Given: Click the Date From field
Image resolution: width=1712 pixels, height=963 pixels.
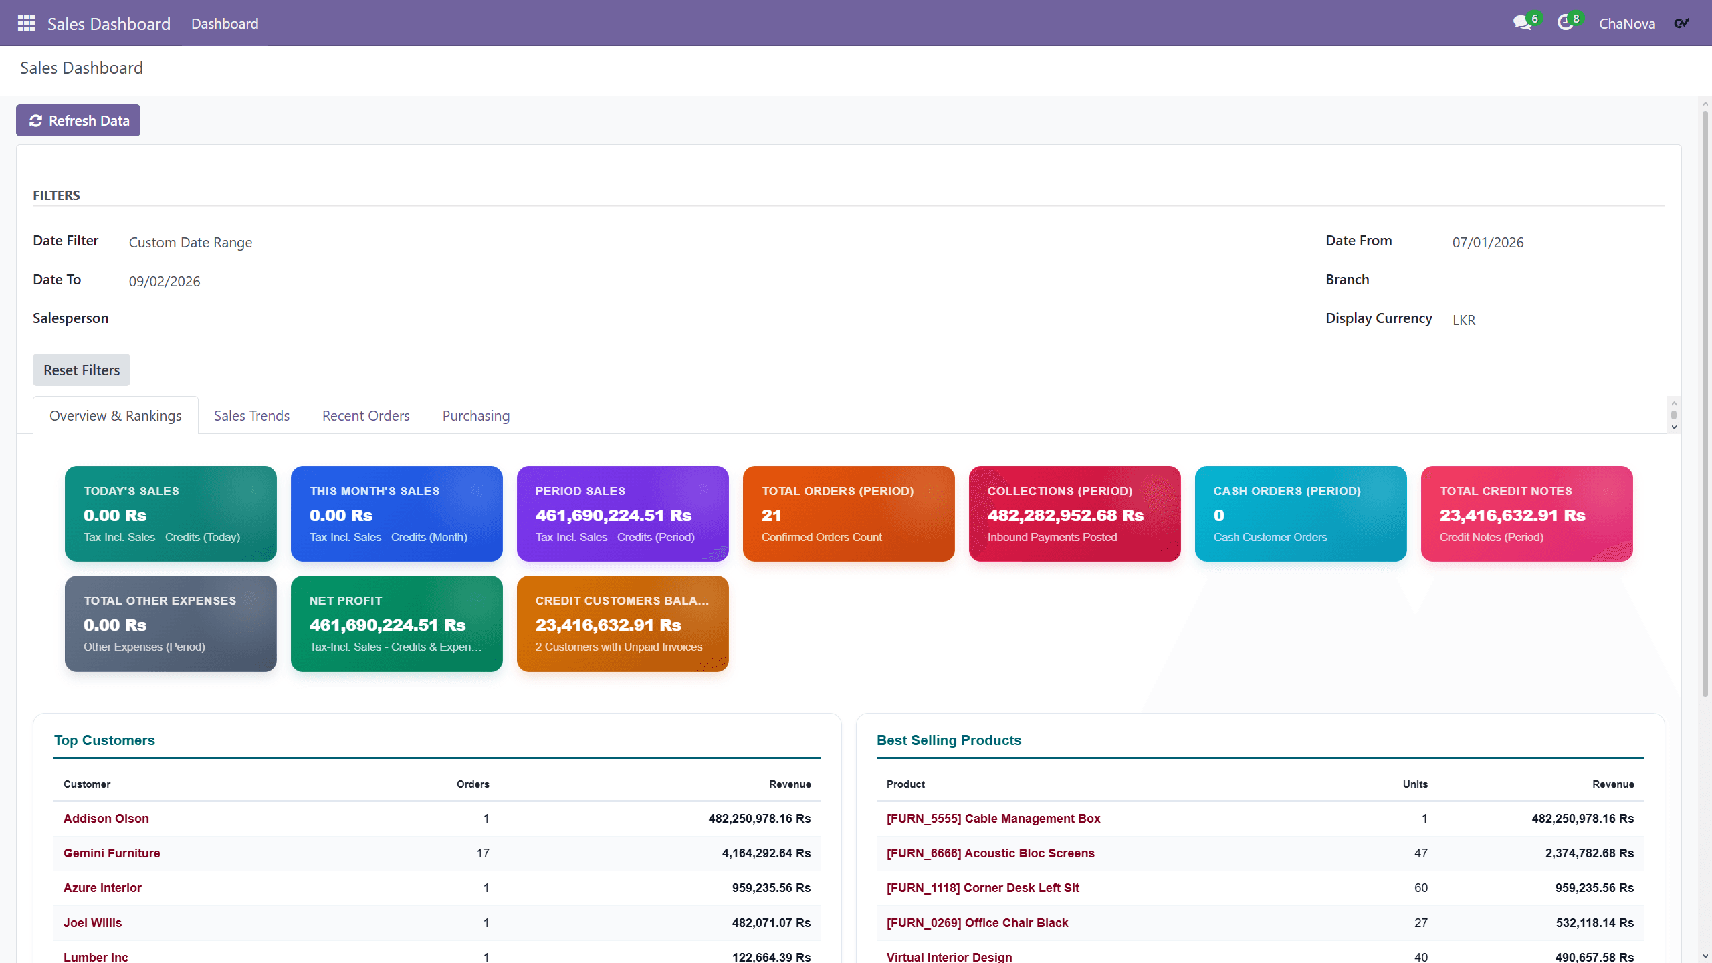Looking at the screenshot, I should click(x=1487, y=243).
